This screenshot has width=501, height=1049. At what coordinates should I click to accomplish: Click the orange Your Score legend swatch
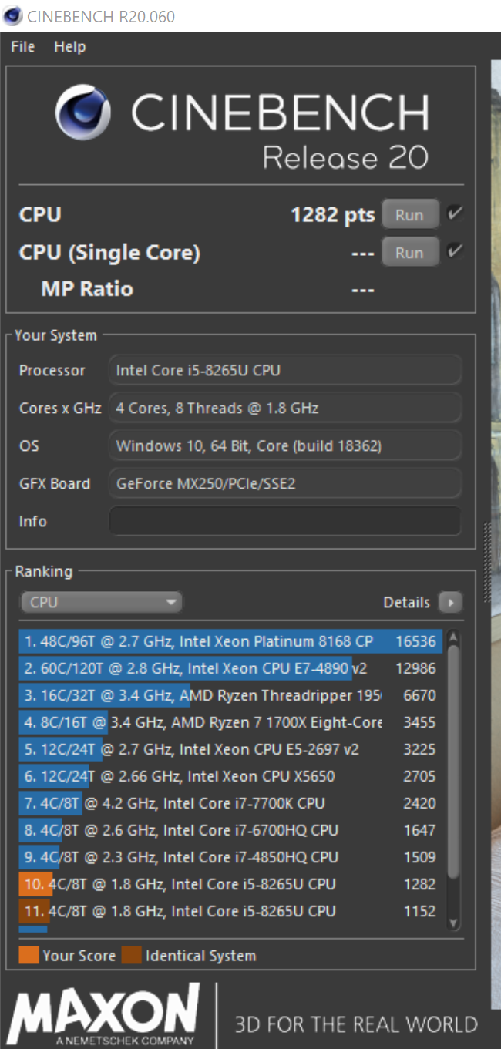point(29,956)
